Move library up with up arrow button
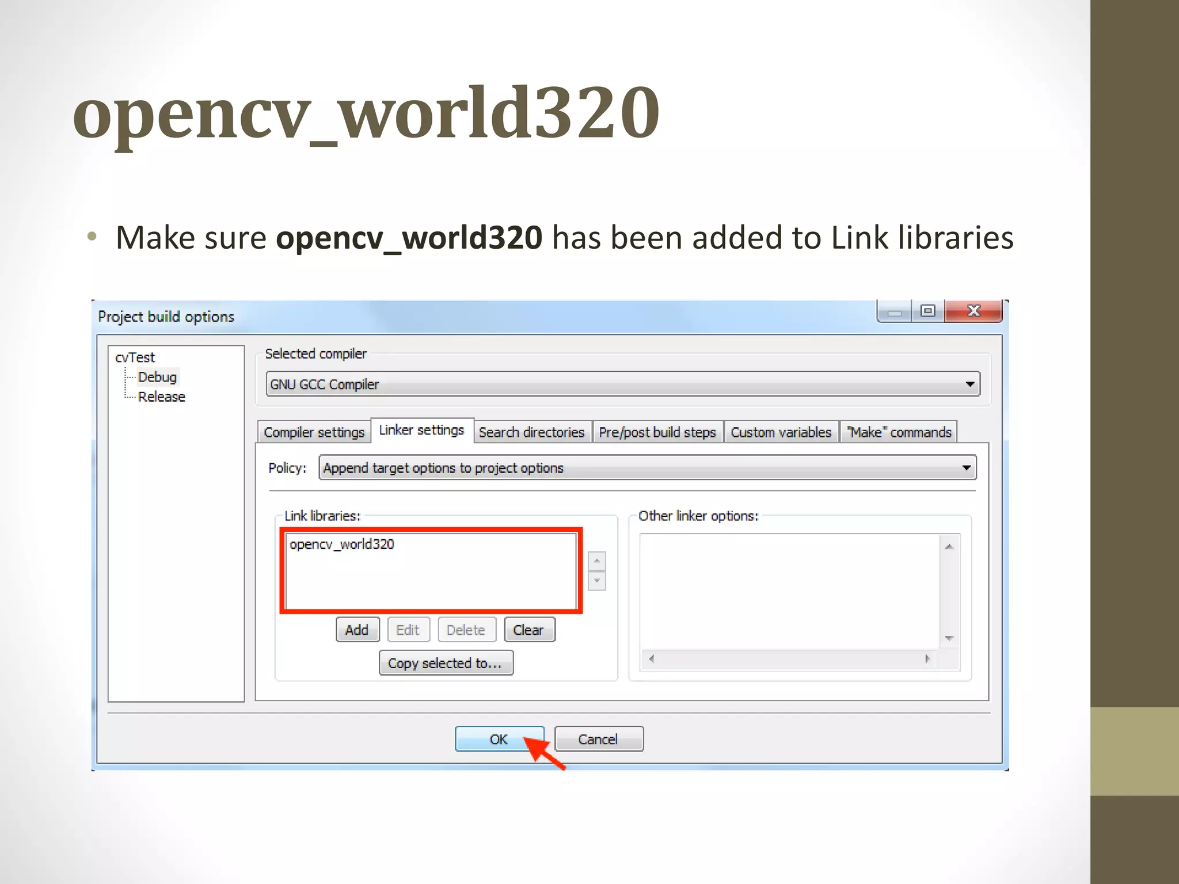1179x884 pixels. (x=597, y=561)
